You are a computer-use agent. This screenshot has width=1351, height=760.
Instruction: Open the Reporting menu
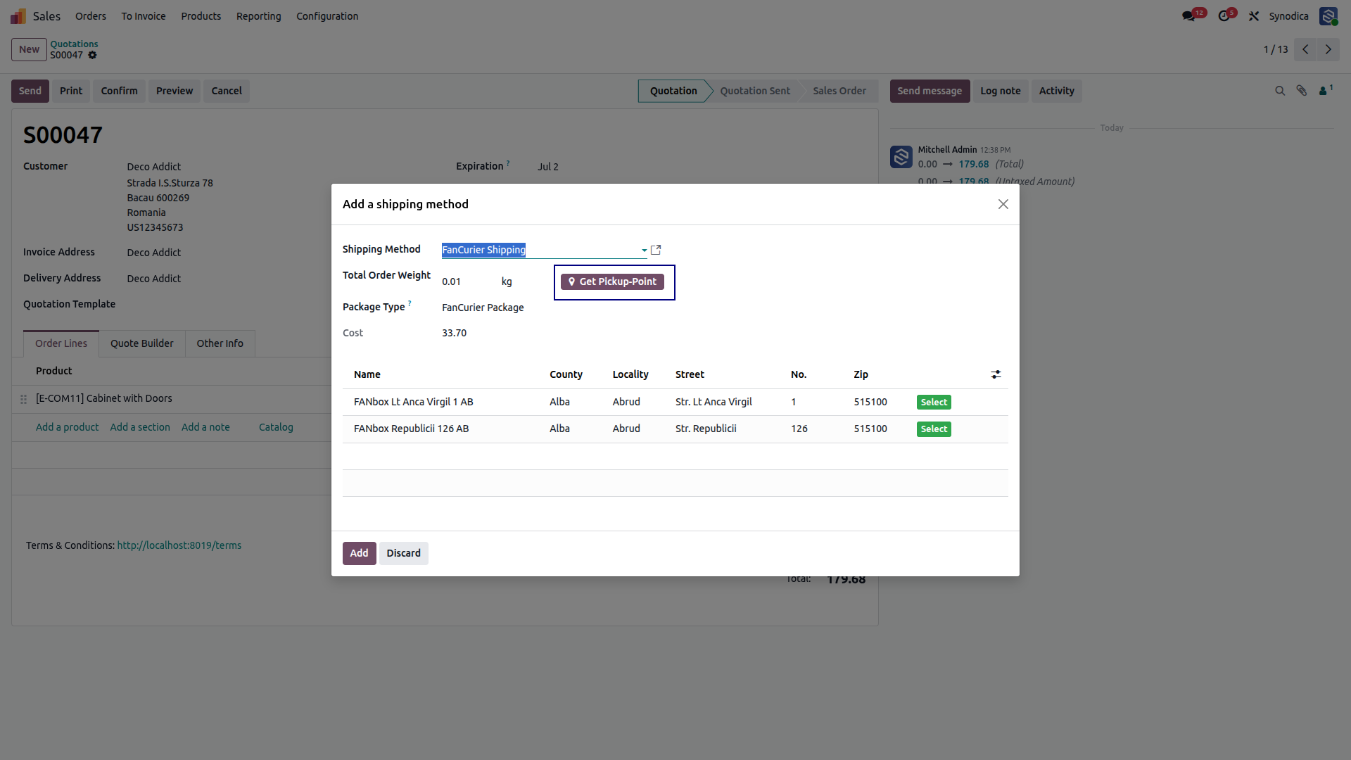[x=258, y=15]
